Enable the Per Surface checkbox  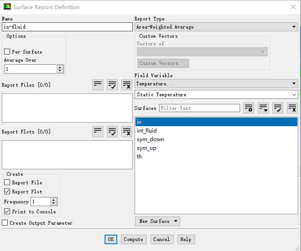click(7, 52)
